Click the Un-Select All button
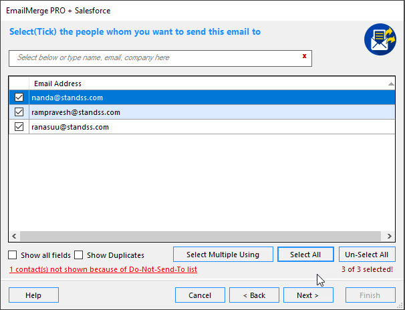Screen dimensions: 405x310 click(x=367, y=255)
